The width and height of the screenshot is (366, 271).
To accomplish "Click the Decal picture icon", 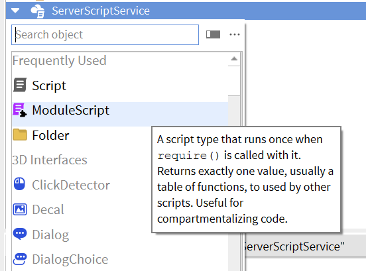I will [20, 209].
